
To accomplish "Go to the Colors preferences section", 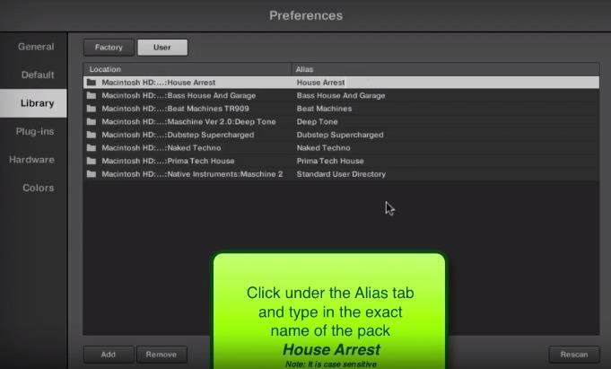I will click(x=39, y=188).
